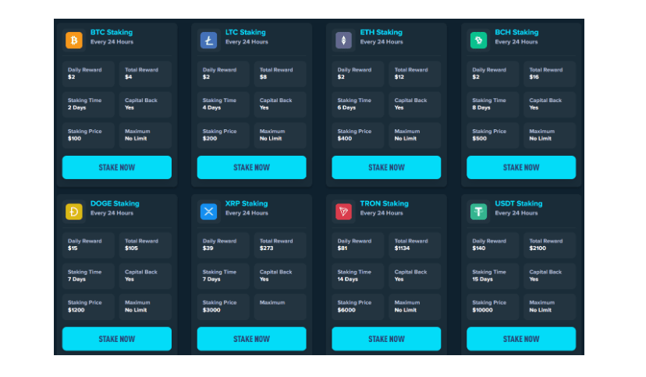Select USDT Total Reward $2100 cell
Screen dimensions: 646x377
pyautogui.click(x=550, y=245)
